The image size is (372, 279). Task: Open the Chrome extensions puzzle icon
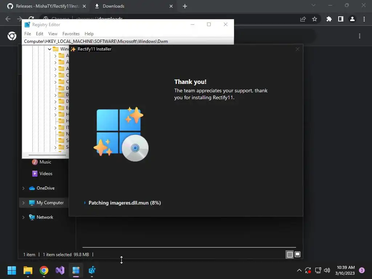point(329,19)
